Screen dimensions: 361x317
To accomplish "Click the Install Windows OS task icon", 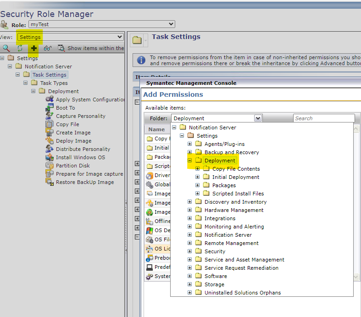I will pyautogui.click(x=49, y=157).
